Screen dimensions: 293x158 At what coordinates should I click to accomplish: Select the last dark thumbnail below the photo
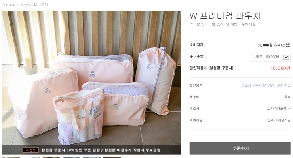tap(112, 158)
